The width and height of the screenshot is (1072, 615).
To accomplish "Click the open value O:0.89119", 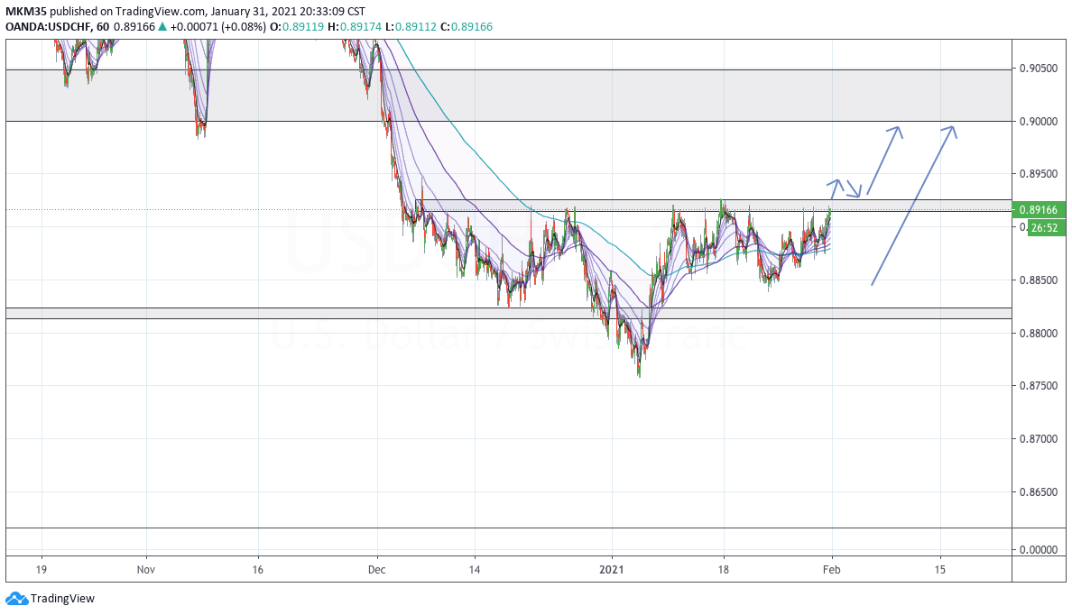I will pyautogui.click(x=297, y=27).
